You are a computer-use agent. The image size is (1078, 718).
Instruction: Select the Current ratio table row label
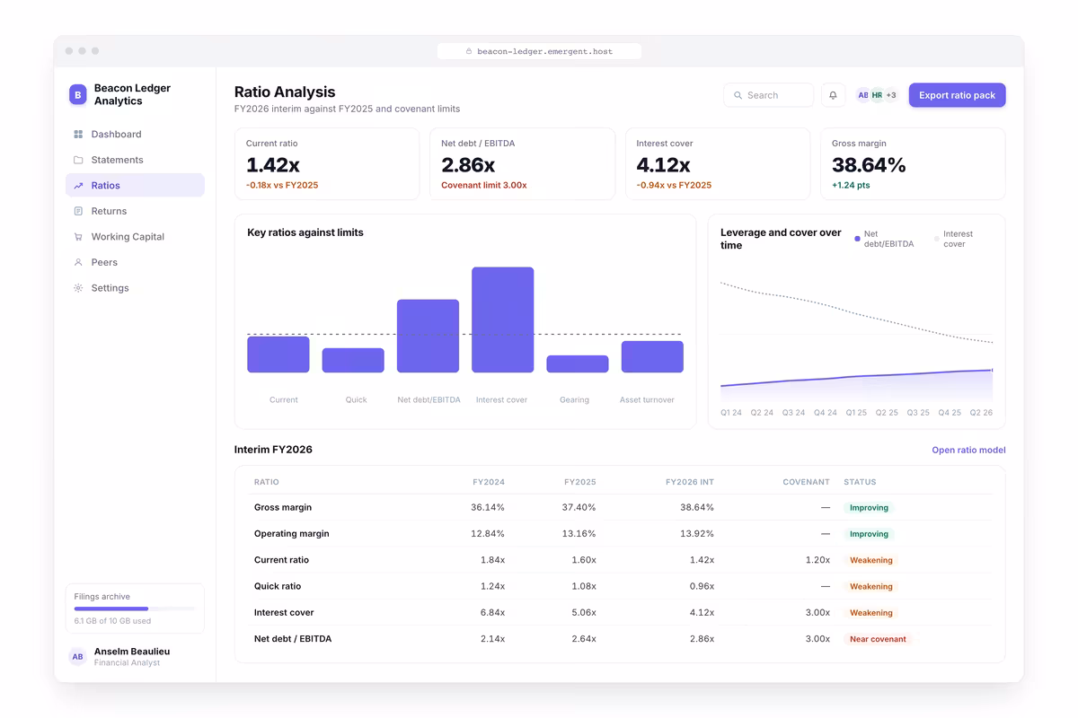[281, 560]
